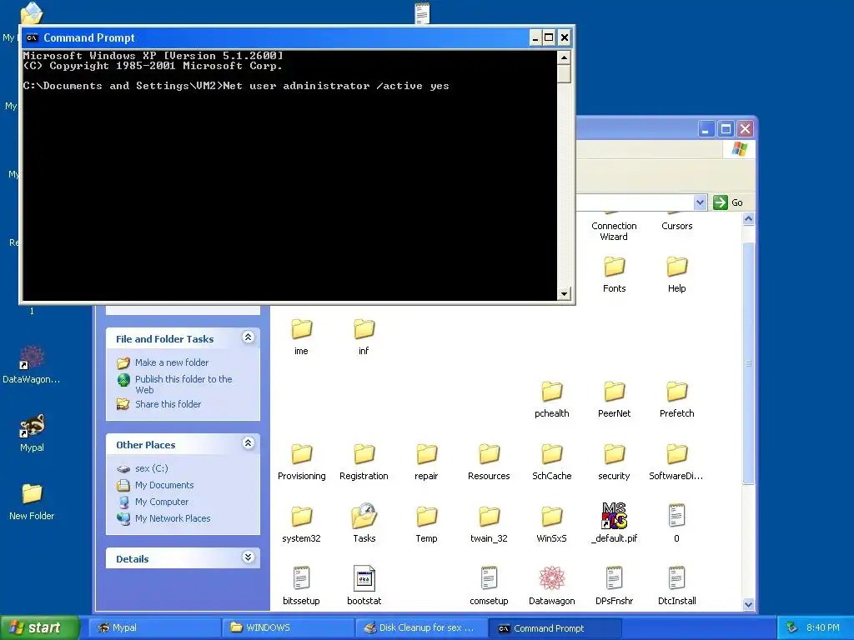Select the Registration folder

[364, 462]
